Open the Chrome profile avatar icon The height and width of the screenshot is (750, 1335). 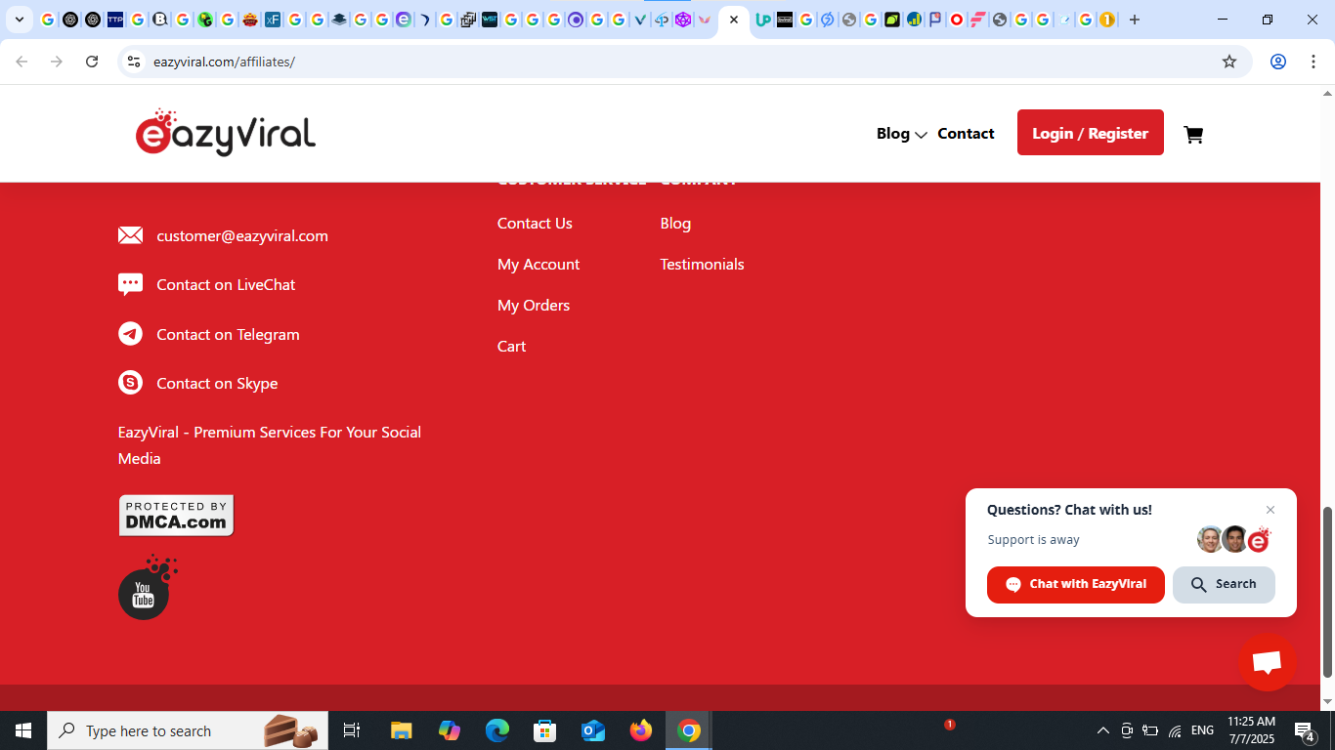pyautogui.click(x=1277, y=62)
